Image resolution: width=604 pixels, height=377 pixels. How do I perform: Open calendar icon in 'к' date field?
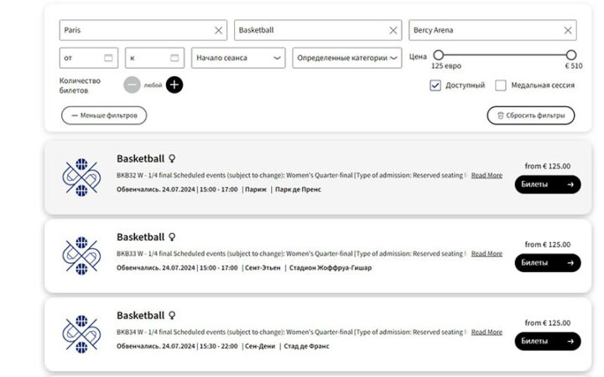click(174, 58)
